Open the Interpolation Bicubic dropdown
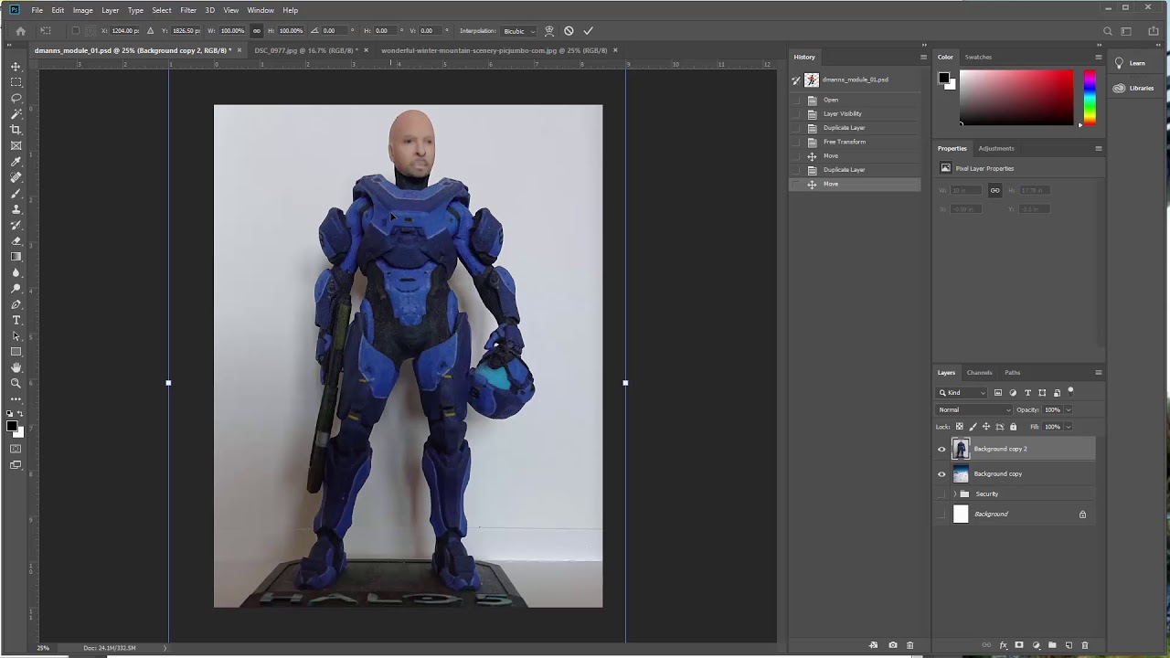Screen dimensions: 1170x658 520,30
